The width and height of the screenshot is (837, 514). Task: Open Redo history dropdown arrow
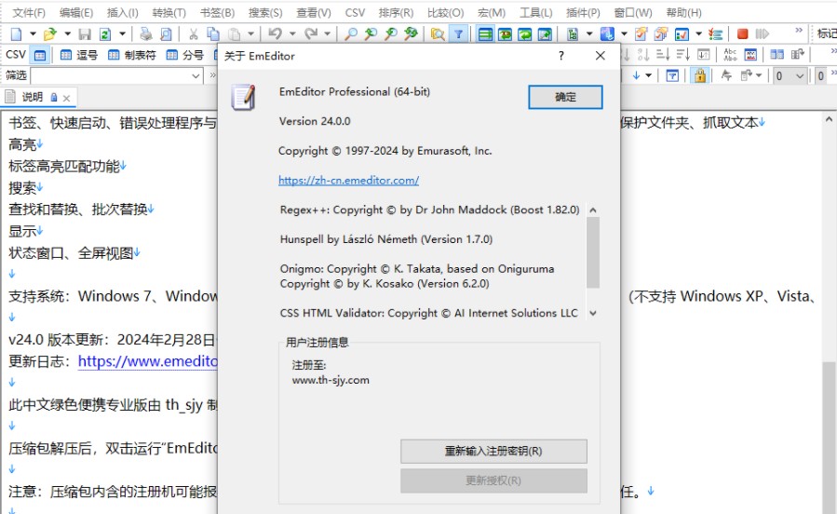click(x=327, y=34)
